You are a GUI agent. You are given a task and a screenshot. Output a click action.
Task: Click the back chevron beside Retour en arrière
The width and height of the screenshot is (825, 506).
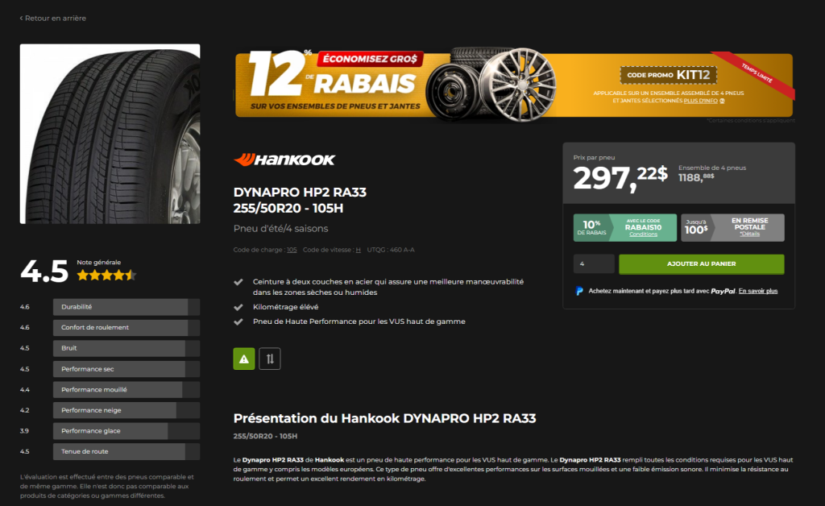click(x=22, y=18)
